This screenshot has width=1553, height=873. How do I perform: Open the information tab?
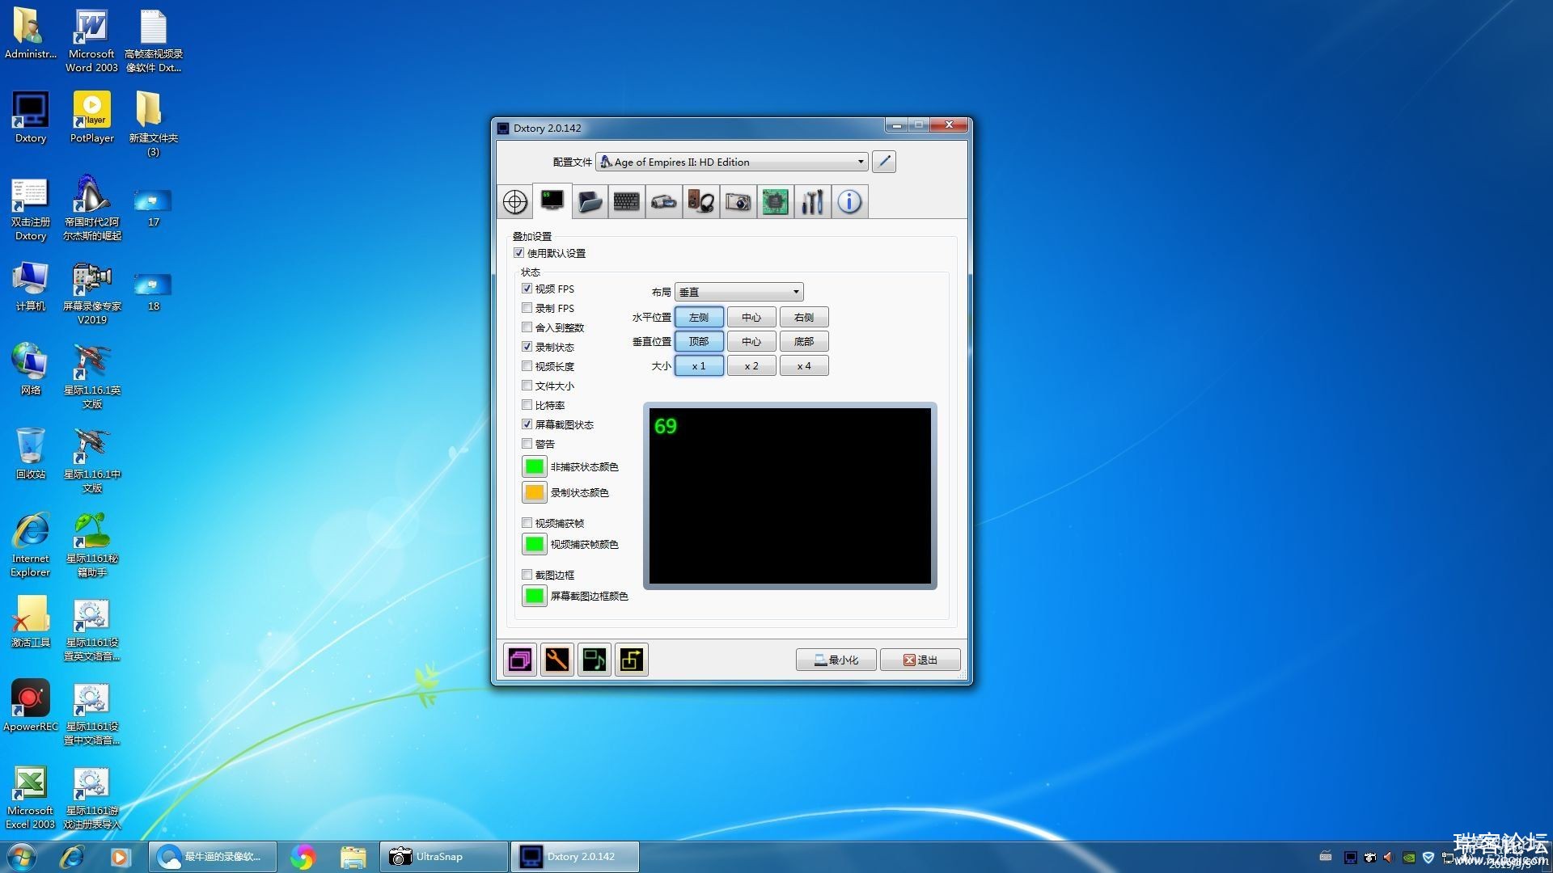click(x=849, y=201)
